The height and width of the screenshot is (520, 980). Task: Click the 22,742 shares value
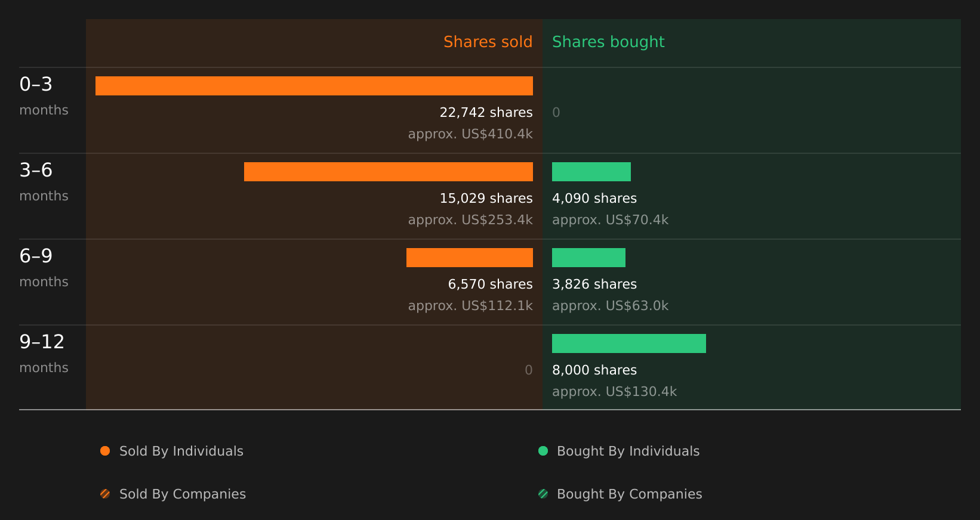tap(486, 112)
